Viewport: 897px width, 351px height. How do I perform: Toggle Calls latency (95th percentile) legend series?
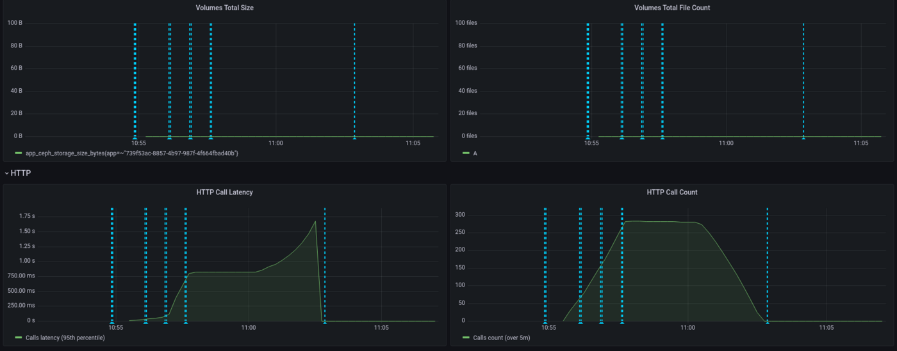(65, 338)
